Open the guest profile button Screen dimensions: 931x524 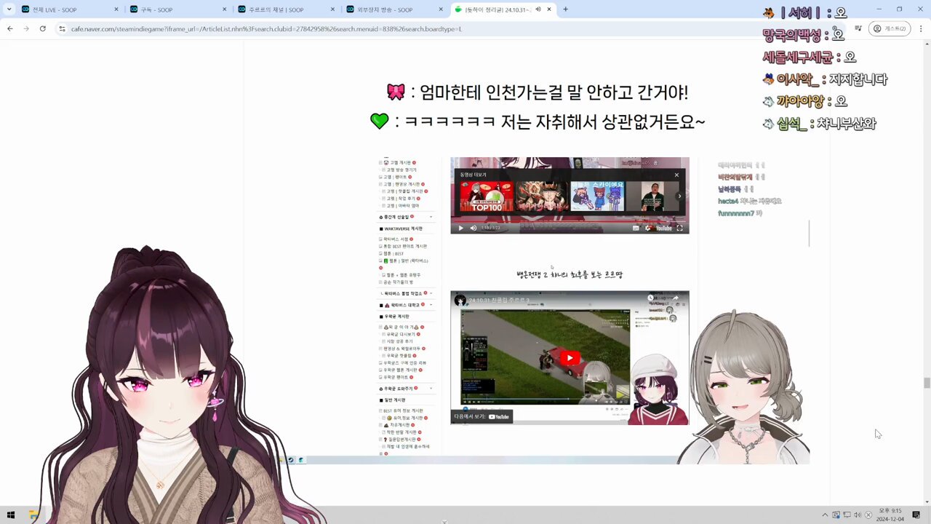tap(889, 28)
